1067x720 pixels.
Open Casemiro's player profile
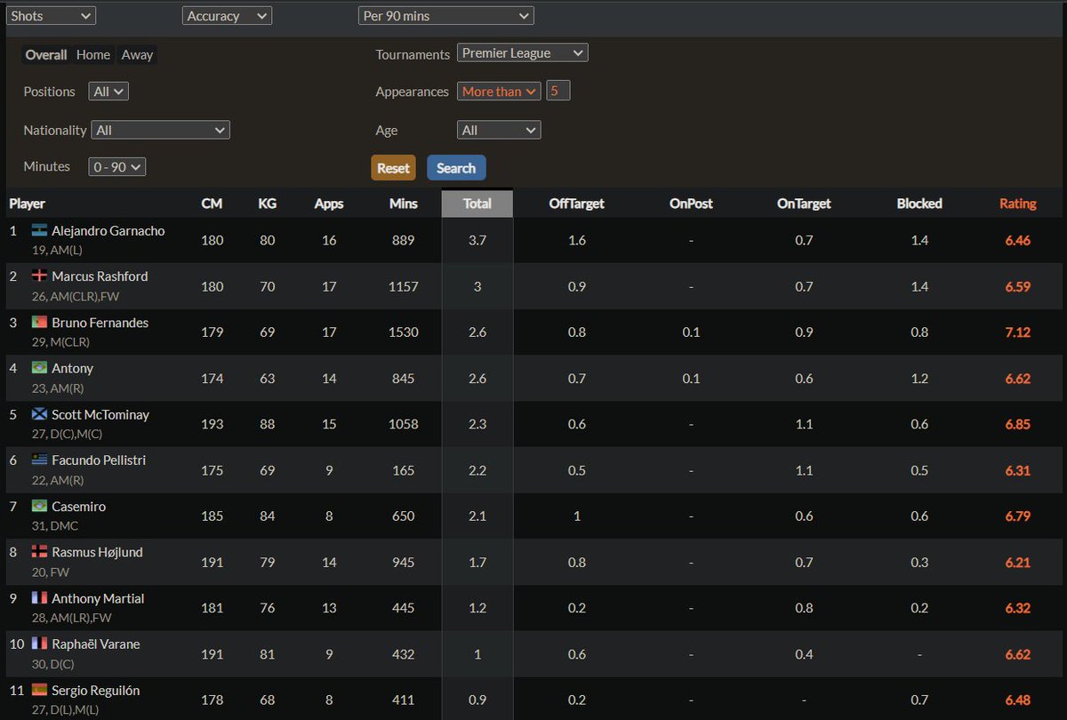(78, 507)
